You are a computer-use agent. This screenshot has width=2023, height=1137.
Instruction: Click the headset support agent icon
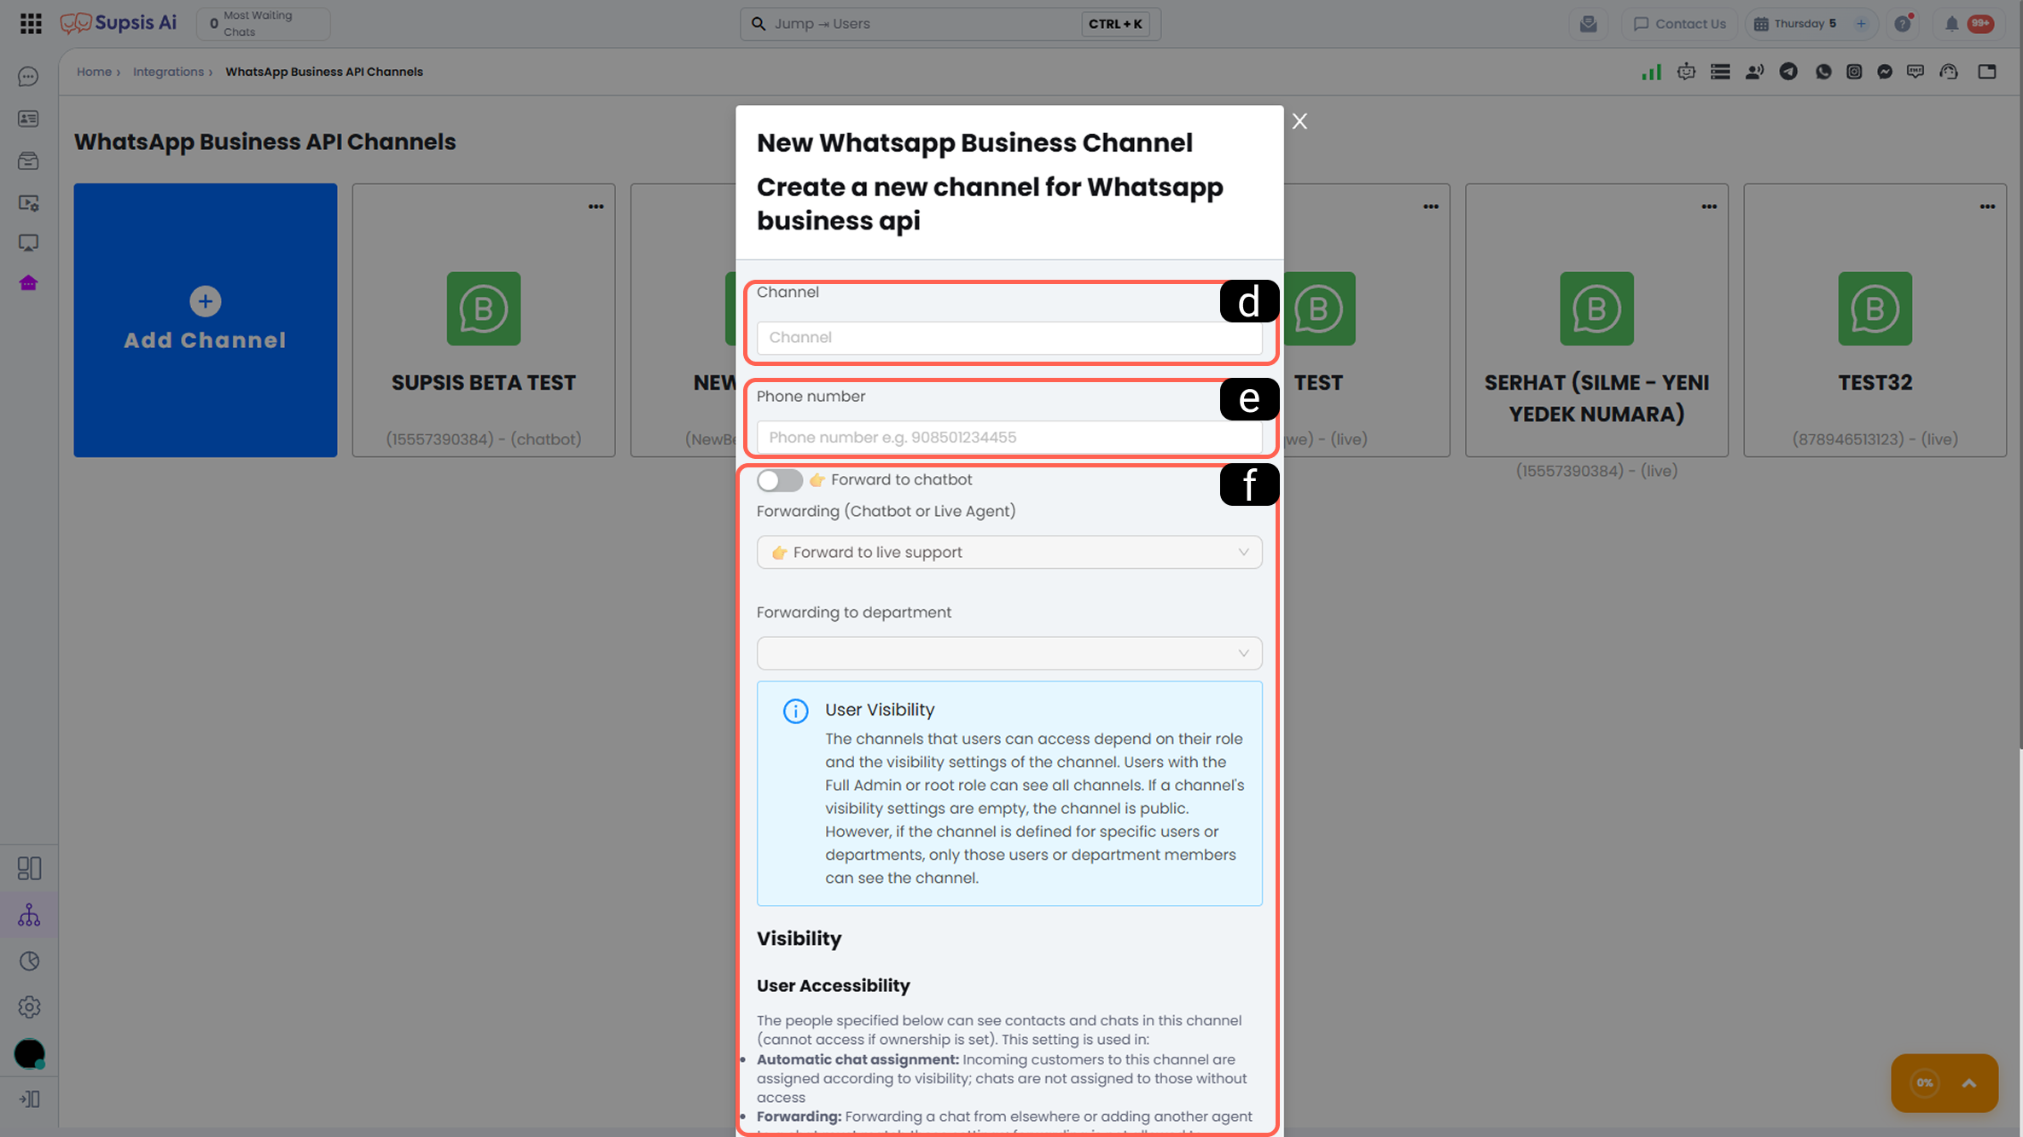click(x=1949, y=72)
